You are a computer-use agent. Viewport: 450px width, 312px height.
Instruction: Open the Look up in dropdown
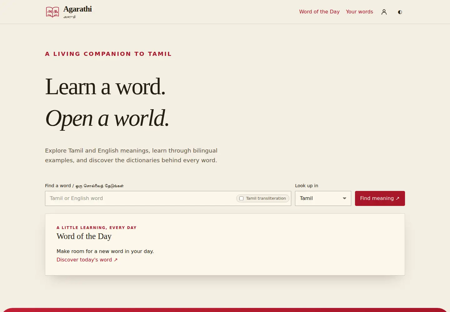(323, 198)
